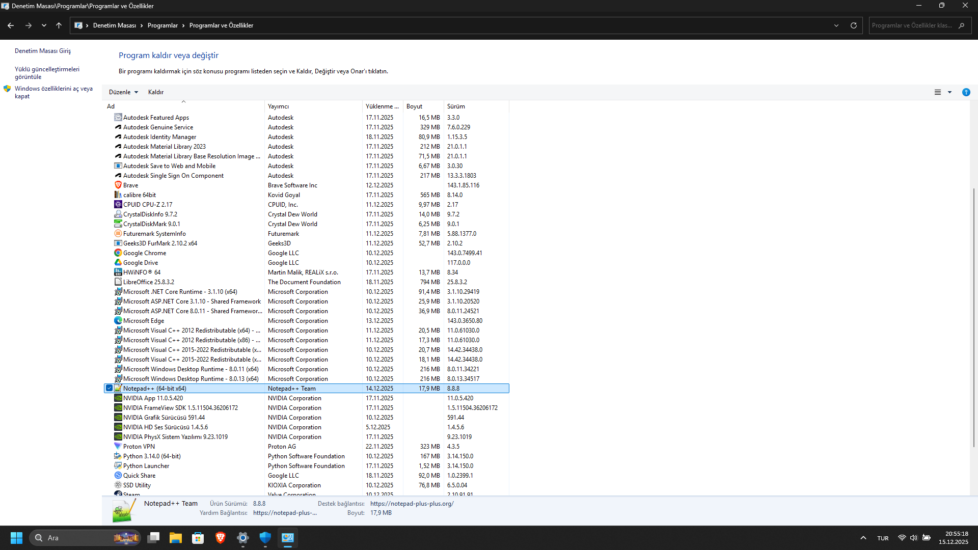
Task: Click the Proton VPN program icon
Action: 118,447
